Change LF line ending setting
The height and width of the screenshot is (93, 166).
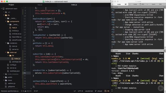point(75,91)
